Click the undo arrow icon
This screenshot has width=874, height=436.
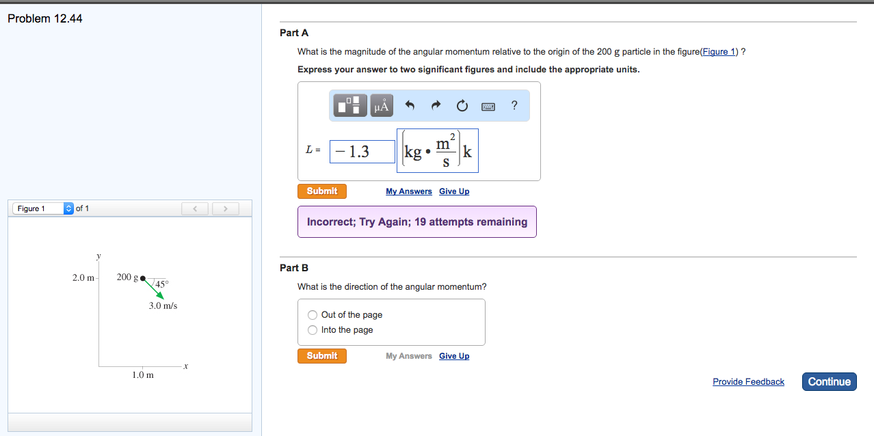click(x=410, y=105)
